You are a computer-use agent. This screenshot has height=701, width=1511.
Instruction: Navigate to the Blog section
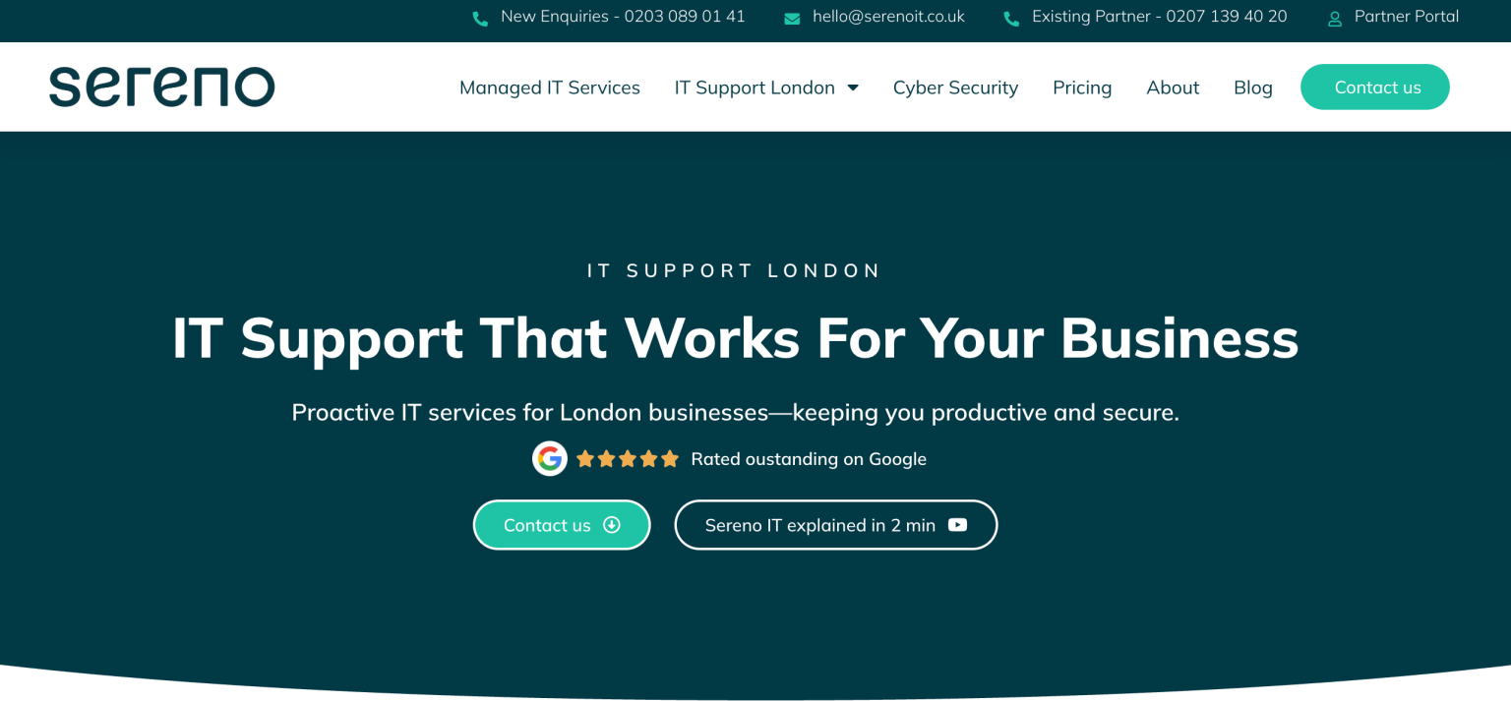pos(1252,88)
